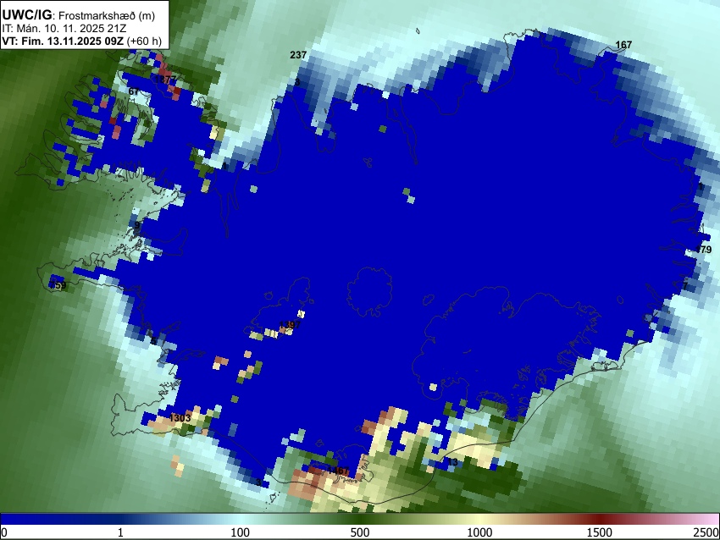
Task: Click the map value label 1303
Action: (x=180, y=418)
